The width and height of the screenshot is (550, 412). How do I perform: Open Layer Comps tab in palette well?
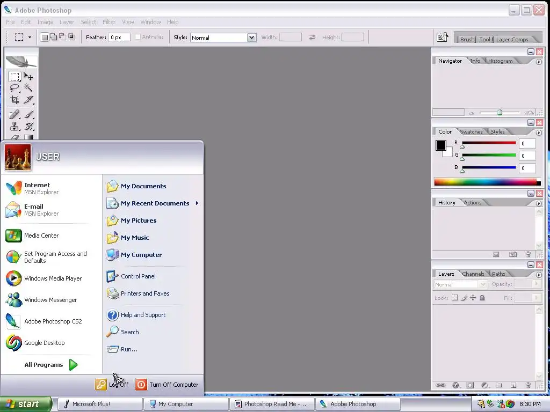[512, 40]
